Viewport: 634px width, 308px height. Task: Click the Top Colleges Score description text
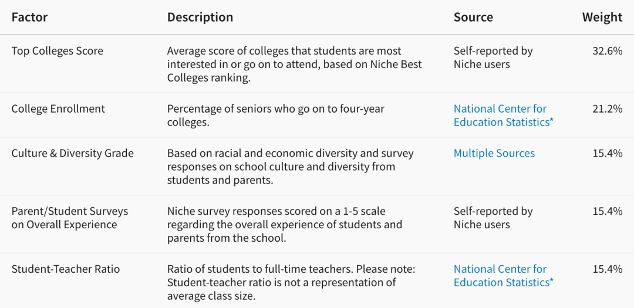(294, 65)
